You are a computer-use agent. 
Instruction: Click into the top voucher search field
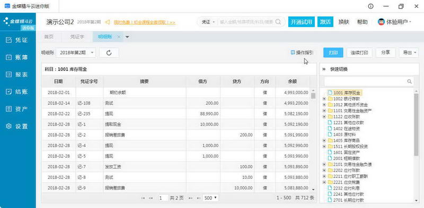(246, 22)
